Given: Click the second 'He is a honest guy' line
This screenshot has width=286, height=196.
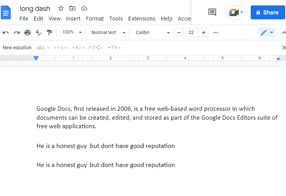Looking at the screenshot, I should point(106,165).
